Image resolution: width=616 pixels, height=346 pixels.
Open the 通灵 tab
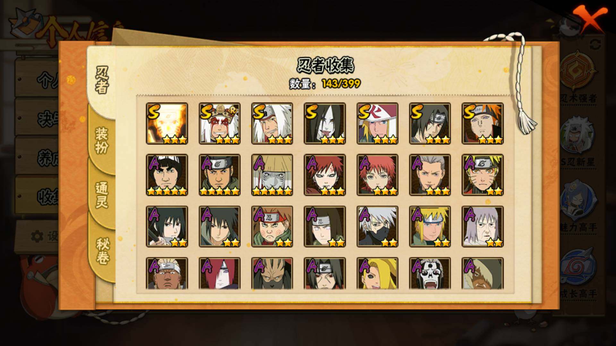[x=102, y=195]
